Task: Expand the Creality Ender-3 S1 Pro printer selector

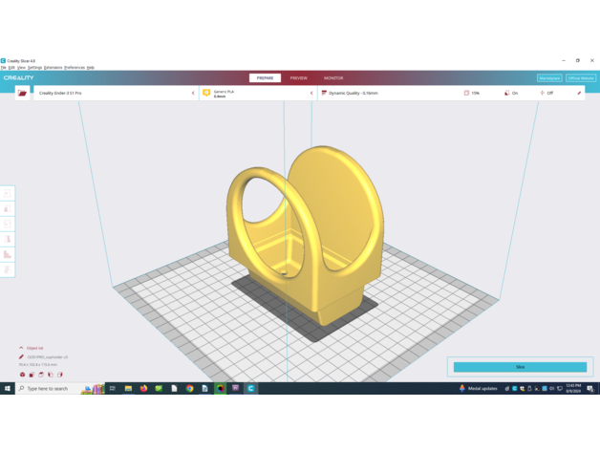Action: (x=115, y=94)
